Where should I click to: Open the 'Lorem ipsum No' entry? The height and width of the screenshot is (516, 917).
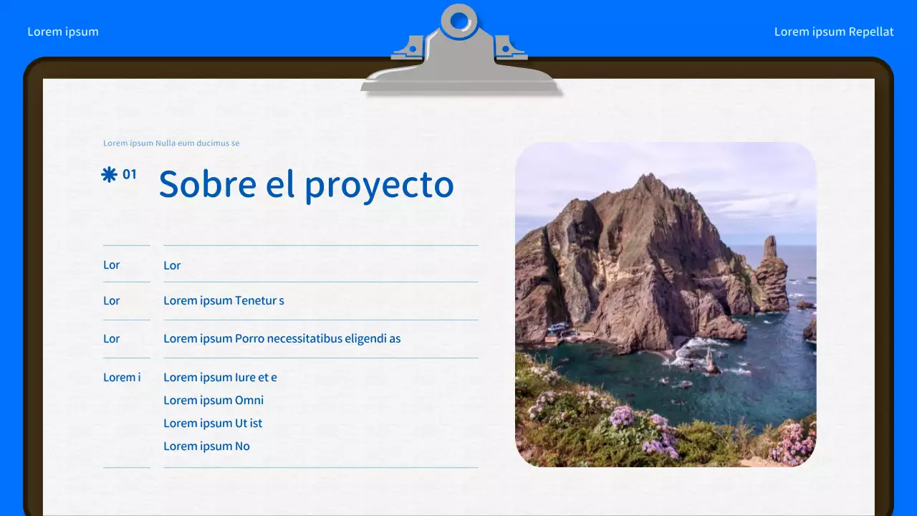[x=207, y=446]
